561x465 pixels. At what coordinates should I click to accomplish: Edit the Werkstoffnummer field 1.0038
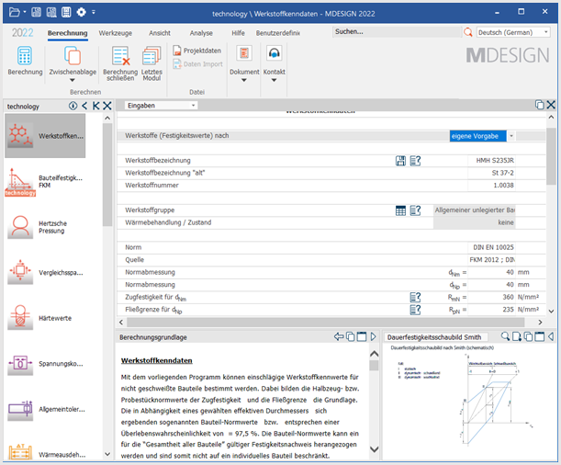pyautogui.click(x=491, y=185)
